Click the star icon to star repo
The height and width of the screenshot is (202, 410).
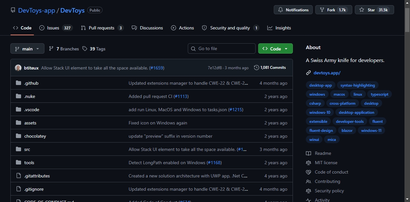coord(362,10)
